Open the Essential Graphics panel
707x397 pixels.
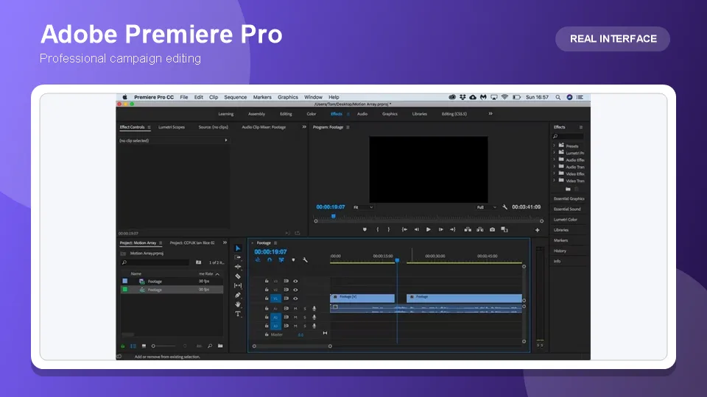569,199
